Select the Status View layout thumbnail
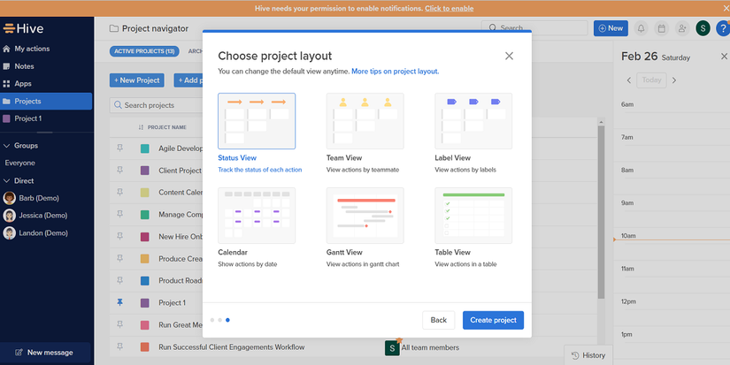Screen dimensions: 730x365 pos(257,121)
